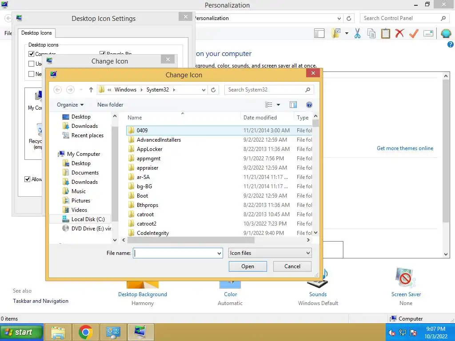Click the horizontal scrollbar in file list
This screenshot has height=341, width=455.
point(191,240)
